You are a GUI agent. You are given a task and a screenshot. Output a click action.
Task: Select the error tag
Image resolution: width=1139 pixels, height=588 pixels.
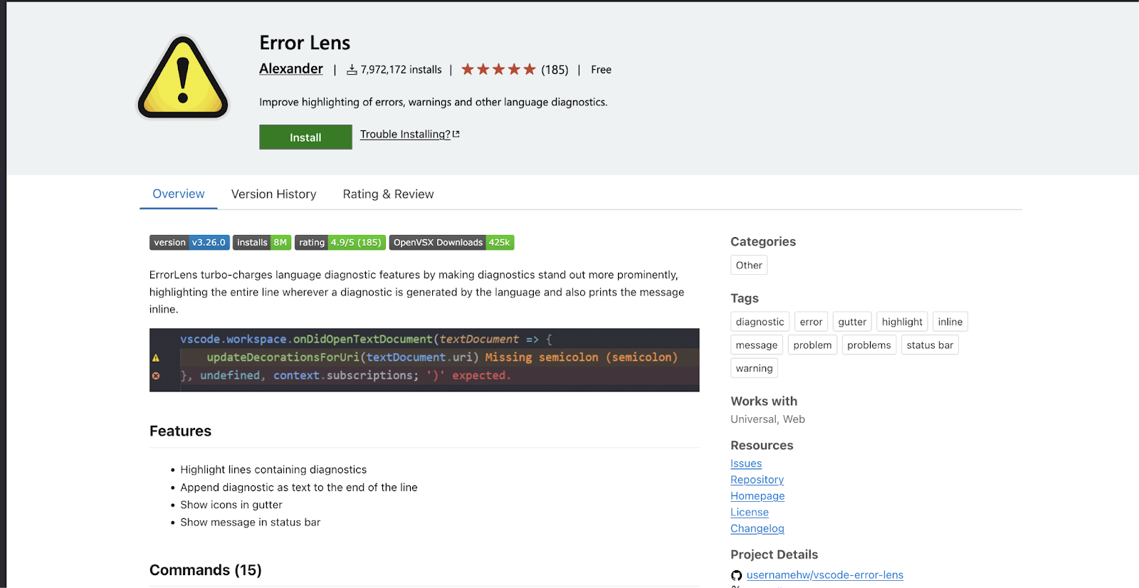click(811, 322)
